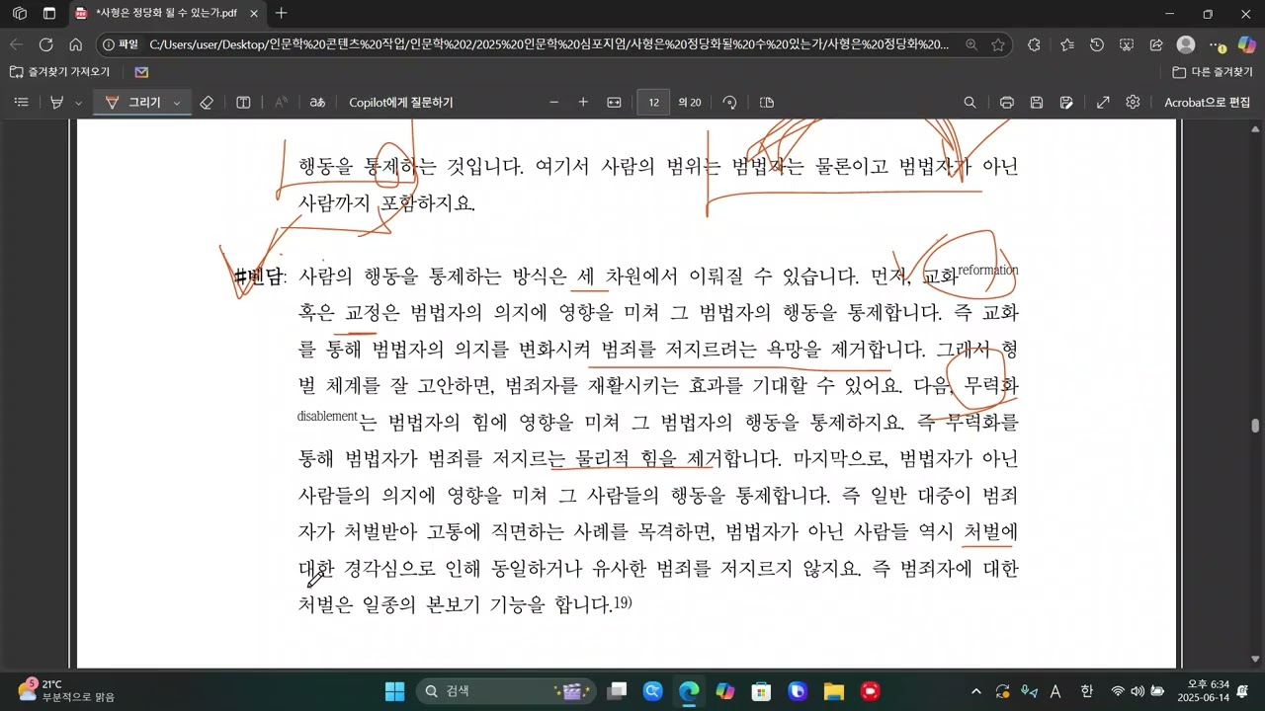Click the red screen recorder taskbar icon
The width and height of the screenshot is (1265, 711).
870,691
